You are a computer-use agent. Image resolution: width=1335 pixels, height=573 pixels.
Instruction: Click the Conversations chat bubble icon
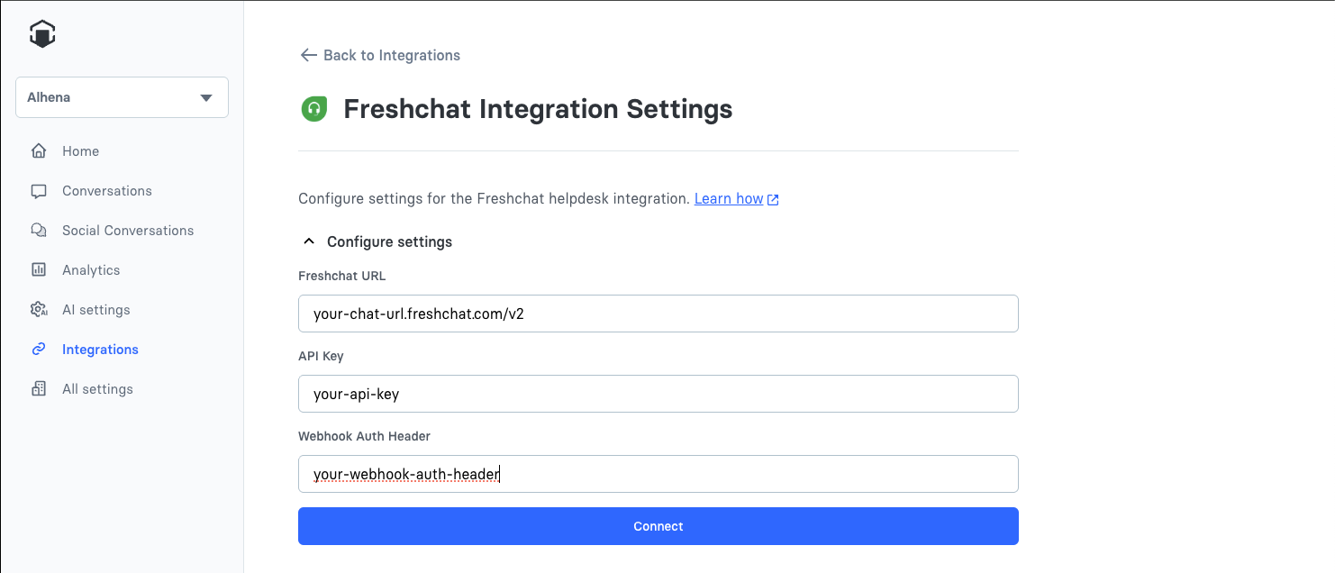[39, 191]
